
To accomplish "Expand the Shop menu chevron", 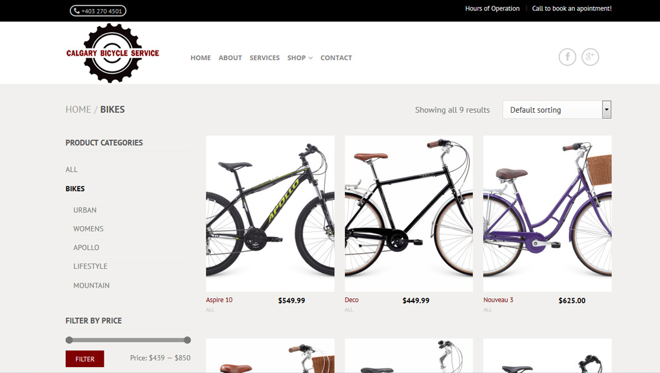I will pos(311,58).
